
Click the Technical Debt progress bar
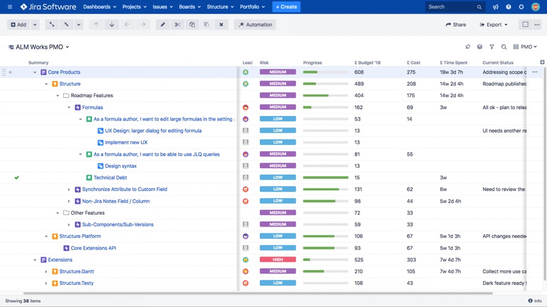(x=325, y=177)
